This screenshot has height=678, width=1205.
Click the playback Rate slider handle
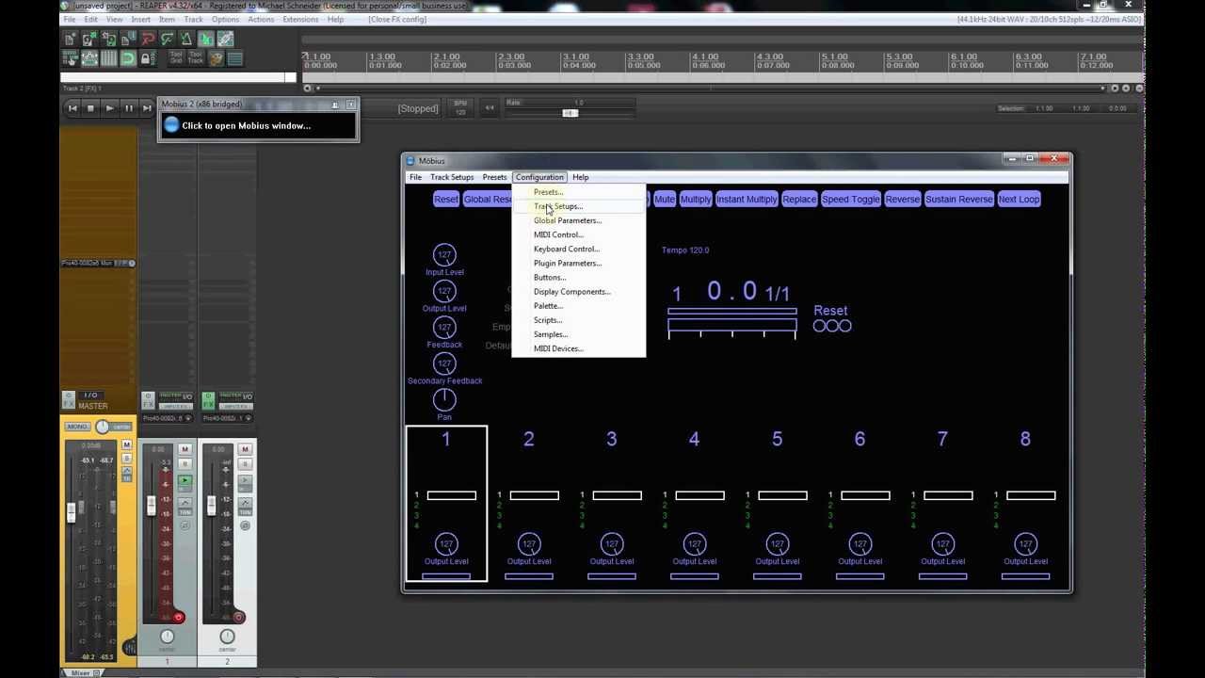point(570,113)
